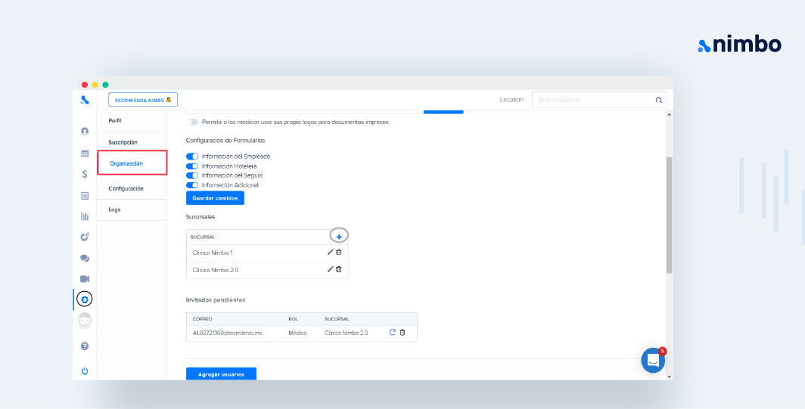The width and height of the screenshot is (805, 409).
Task: Open billing via the dollar icon
Action: 85,174
